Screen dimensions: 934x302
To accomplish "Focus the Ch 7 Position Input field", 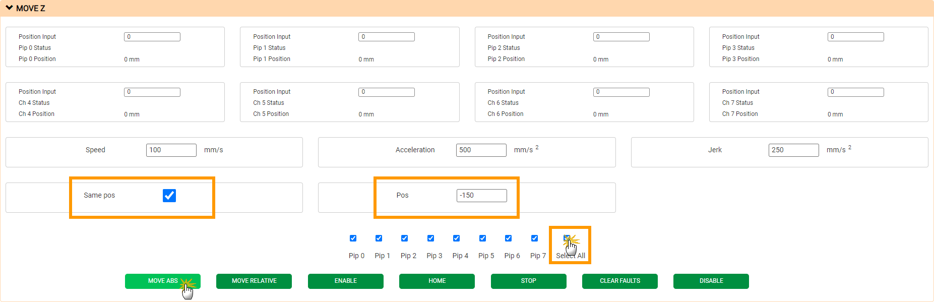I will (855, 92).
